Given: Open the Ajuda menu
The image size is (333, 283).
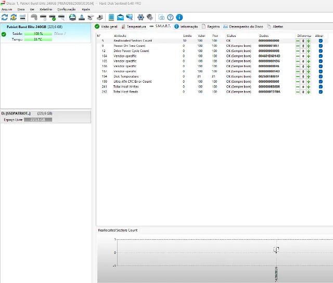Looking at the screenshot, I should 86,9.
